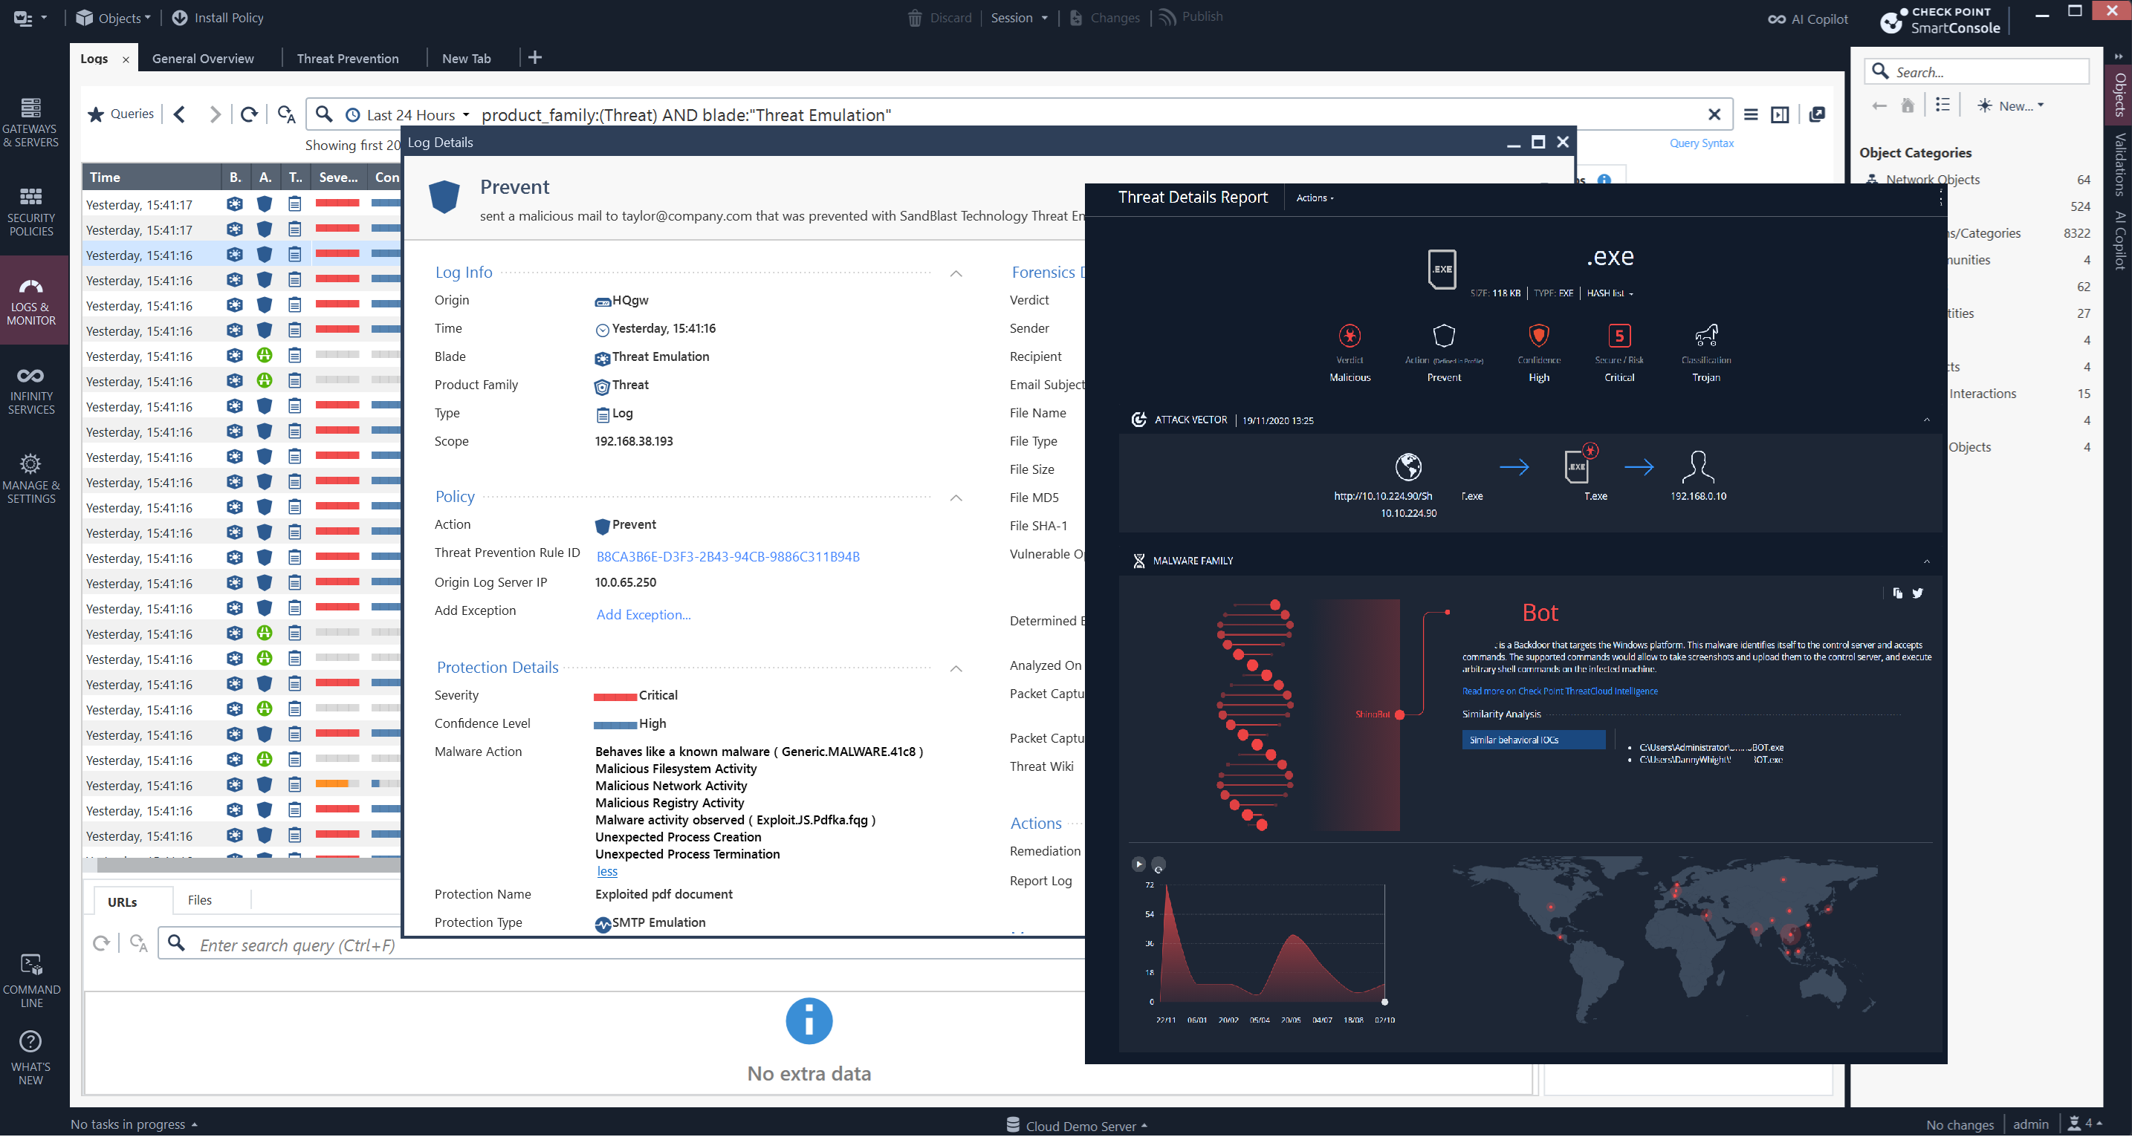Click the Add Exception... link
This screenshot has height=1137, width=2132.
(x=643, y=614)
